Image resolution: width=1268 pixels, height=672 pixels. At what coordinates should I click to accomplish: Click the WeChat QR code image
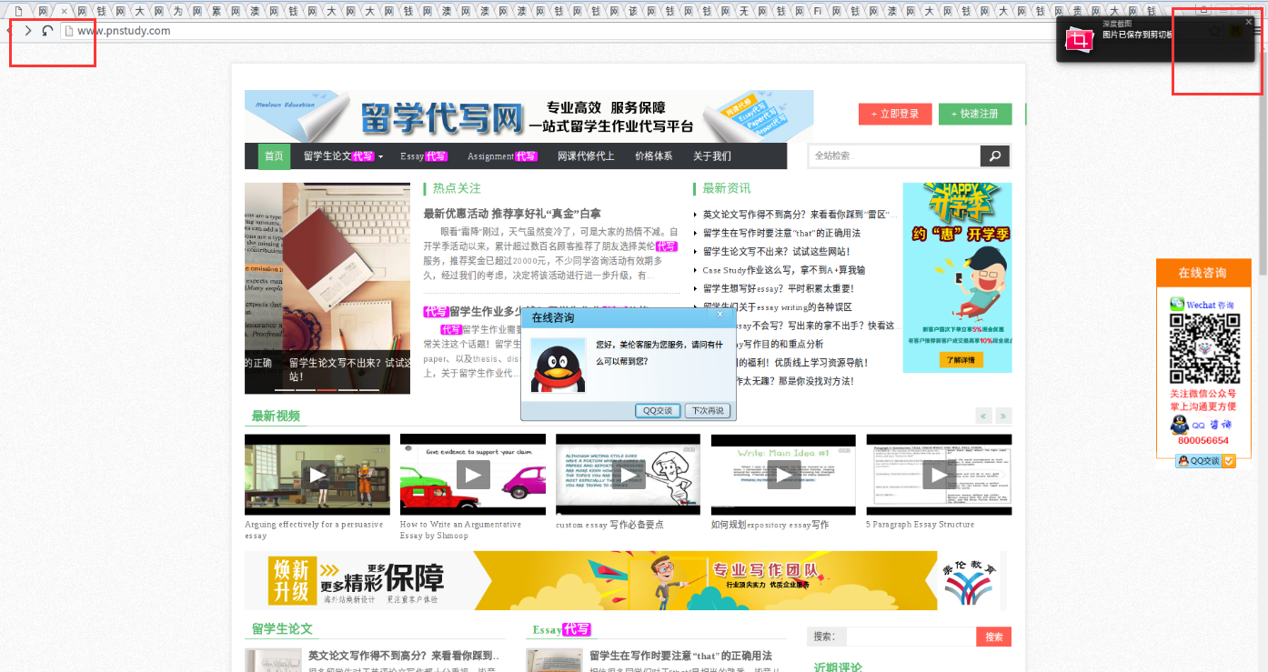1204,348
